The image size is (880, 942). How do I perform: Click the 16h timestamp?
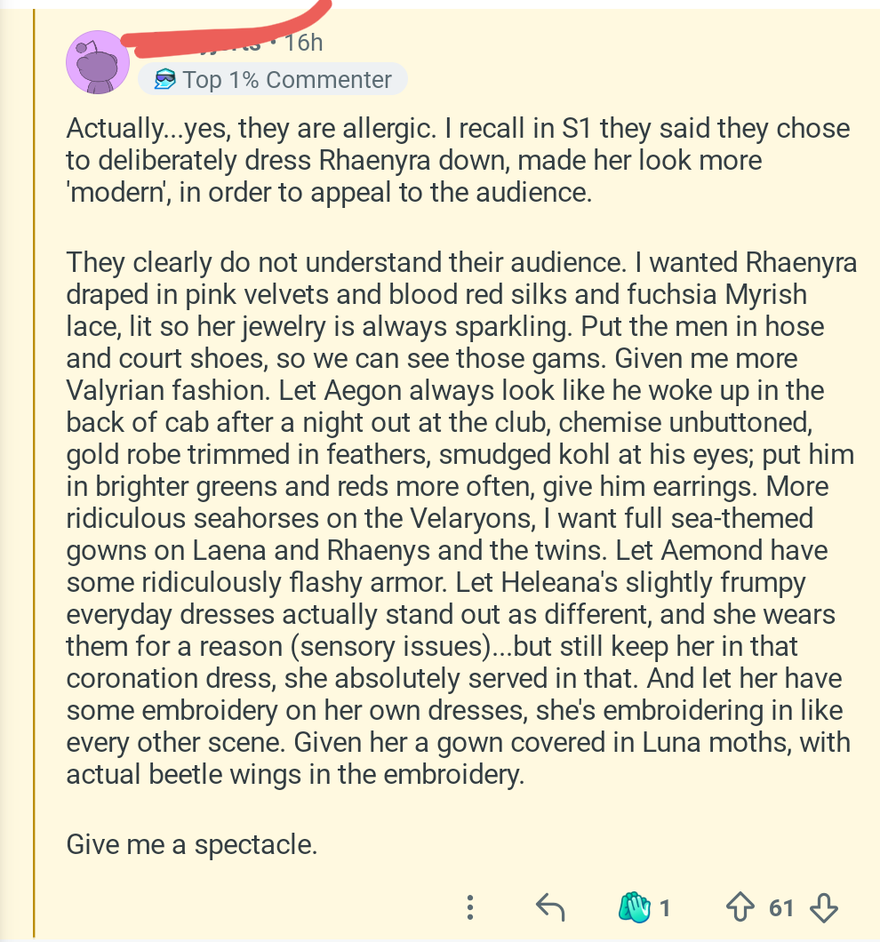(x=304, y=42)
